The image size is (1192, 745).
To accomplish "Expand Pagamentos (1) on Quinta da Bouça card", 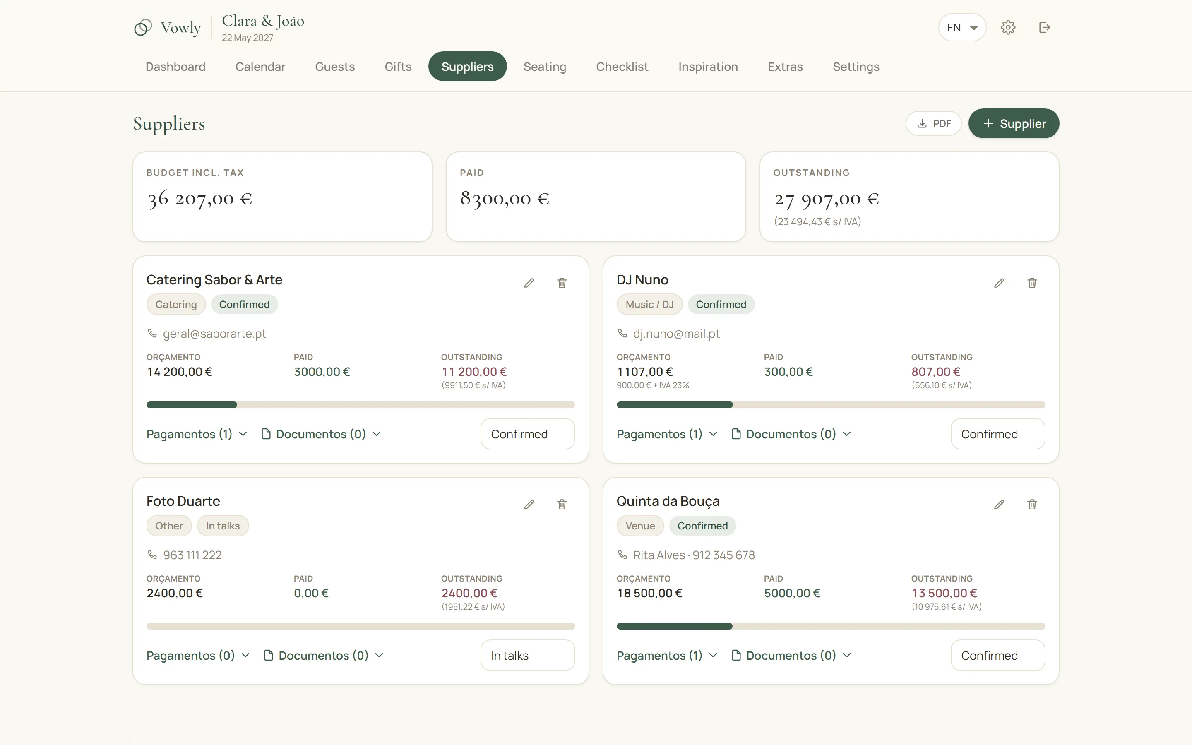I will (x=667, y=655).
